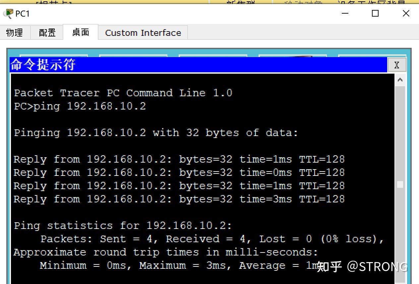Click 'Ping statistics for 192.168.10.2:' line

point(123,226)
